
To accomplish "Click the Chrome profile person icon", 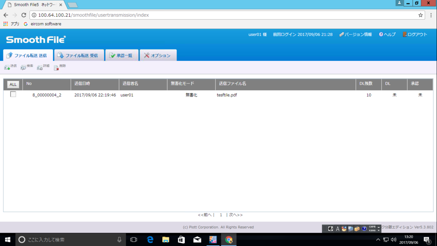I will (x=399, y=3).
